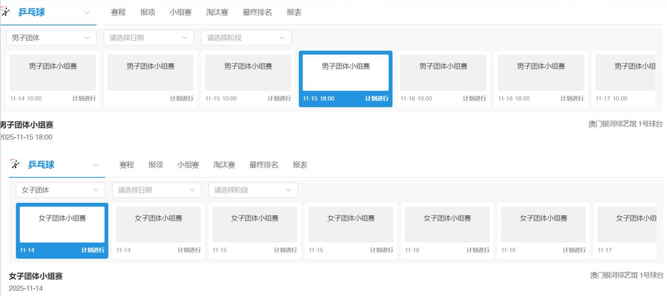The width and height of the screenshot is (667, 296).
Task: Expand the 乒乓球 sport selector in the women's panel
Action: 96,165
